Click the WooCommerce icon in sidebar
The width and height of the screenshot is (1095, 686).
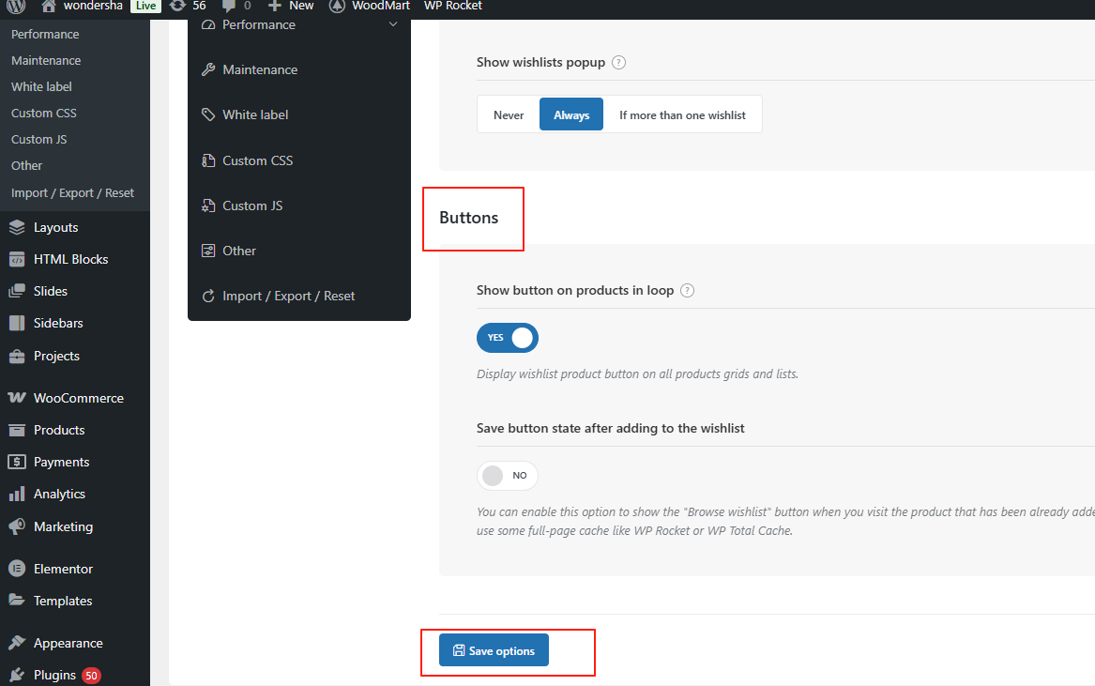point(16,398)
